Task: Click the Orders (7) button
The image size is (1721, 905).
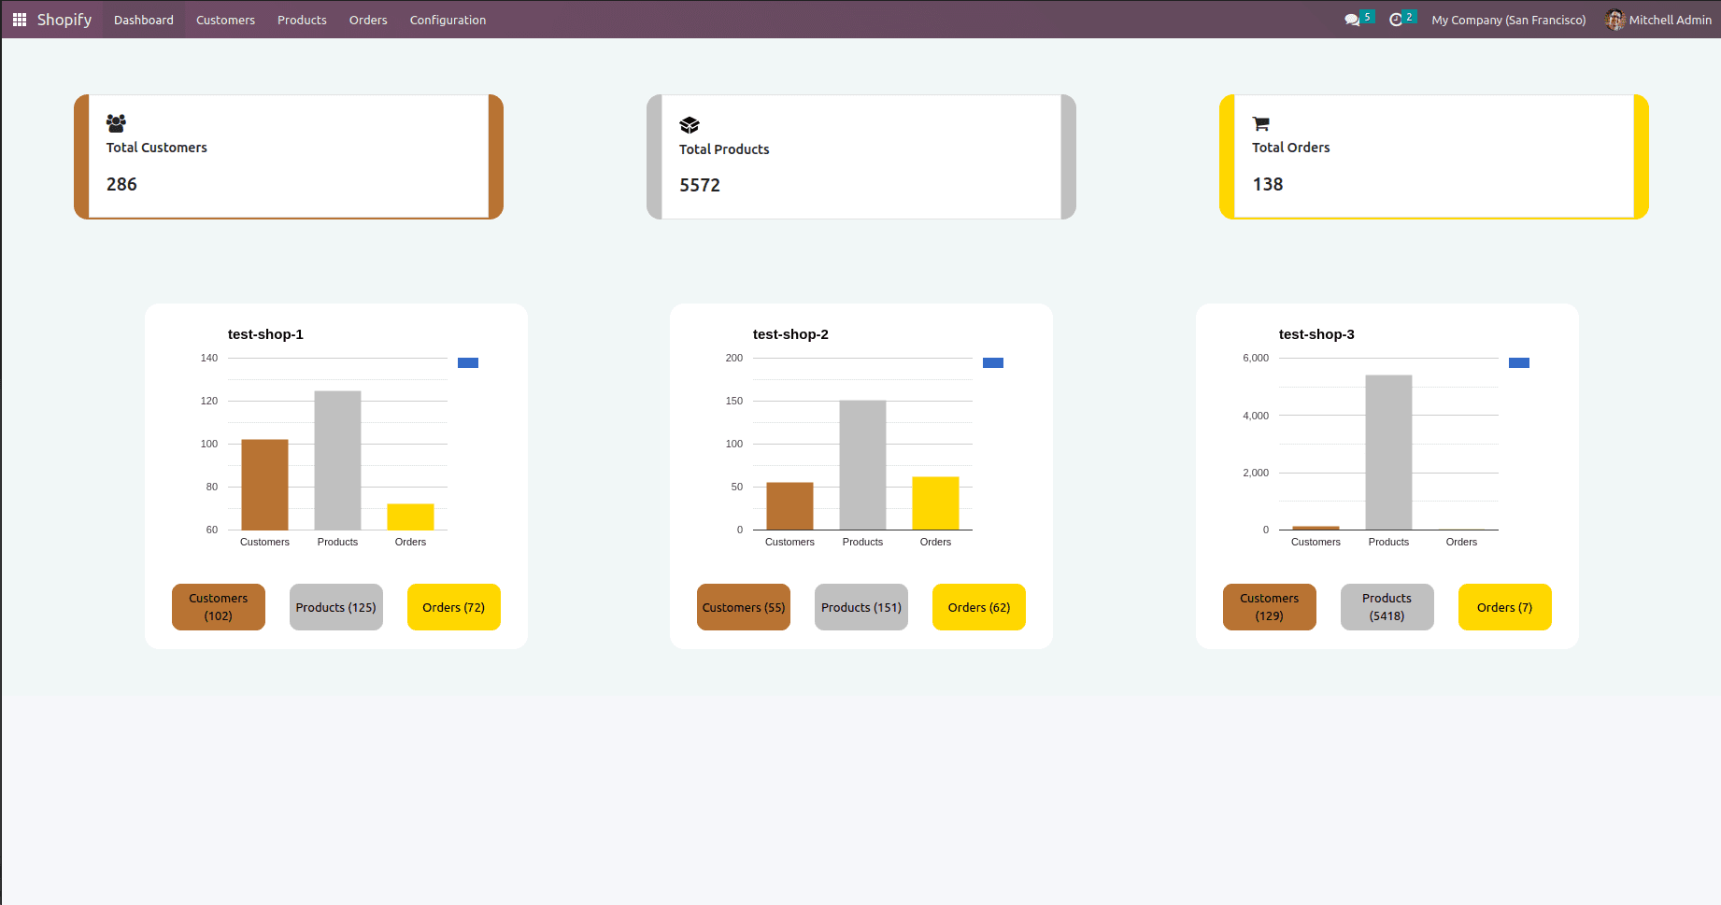Action: pyautogui.click(x=1505, y=607)
